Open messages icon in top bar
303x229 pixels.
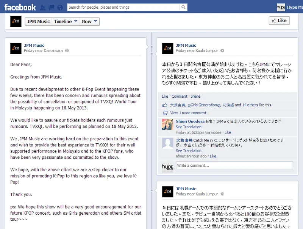(52, 8)
